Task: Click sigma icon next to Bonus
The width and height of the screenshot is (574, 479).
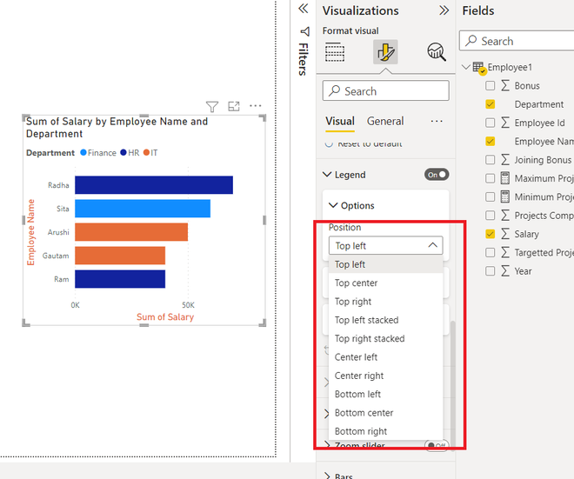Action: (x=505, y=85)
